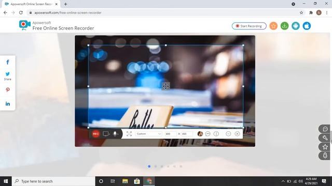Close the recorder toolbar

(238, 134)
